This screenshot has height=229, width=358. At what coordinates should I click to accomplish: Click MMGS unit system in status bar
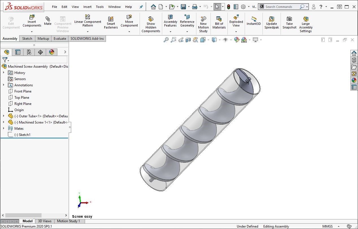click(327, 226)
